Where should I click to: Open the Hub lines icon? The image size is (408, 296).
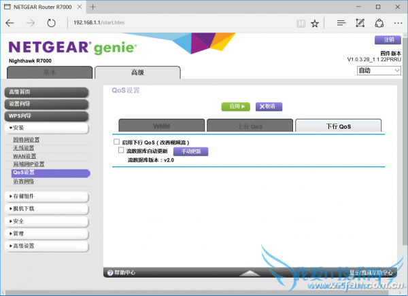(341, 23)
